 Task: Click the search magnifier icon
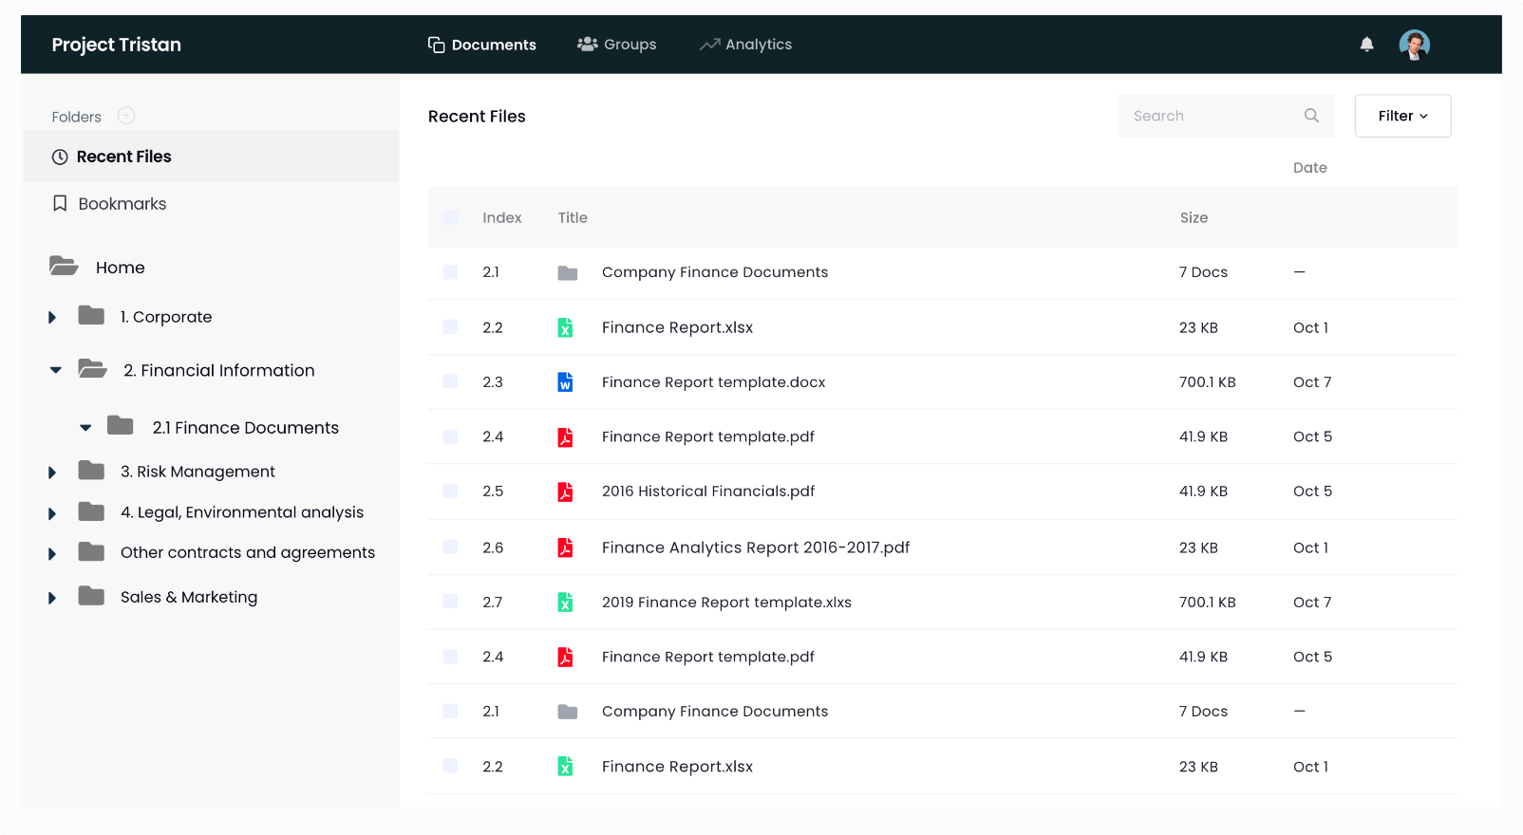[1311, 116]
